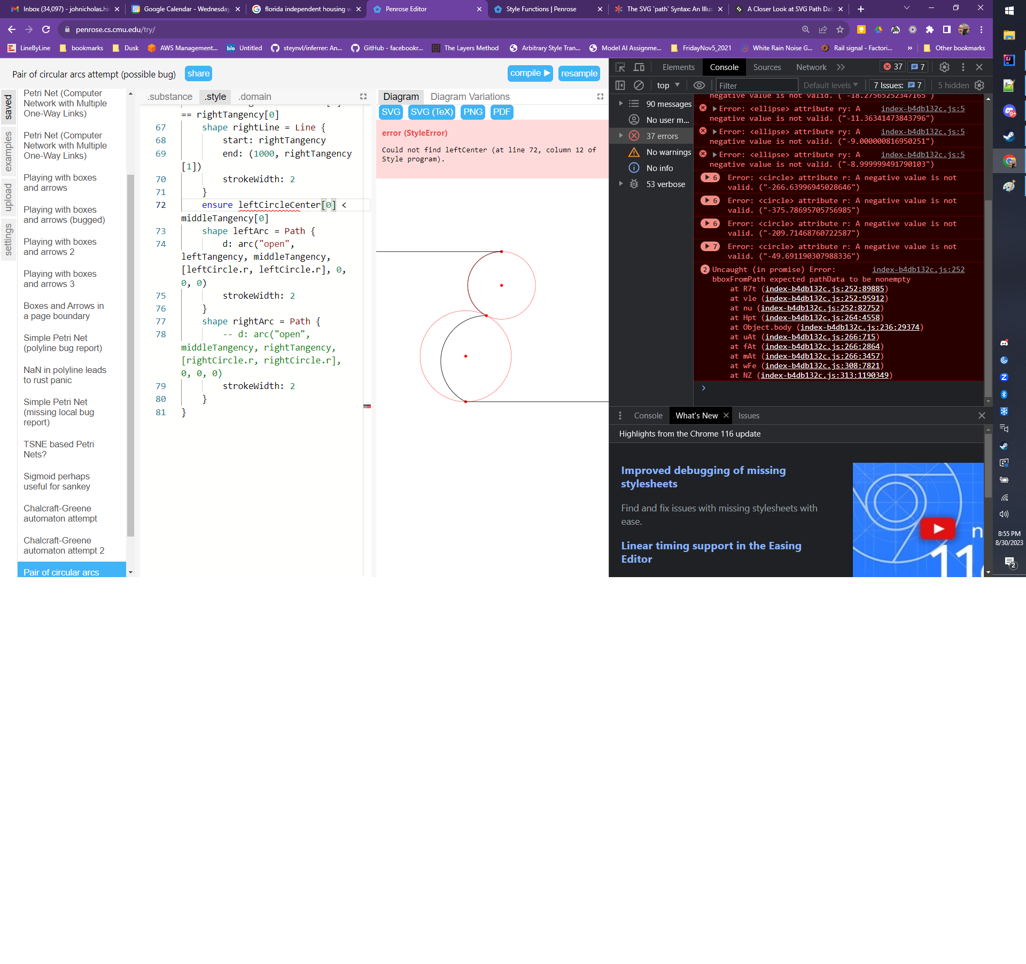The image size is (1026, 964).
Task: Click inside the console Filter input field
Action: 757,85
